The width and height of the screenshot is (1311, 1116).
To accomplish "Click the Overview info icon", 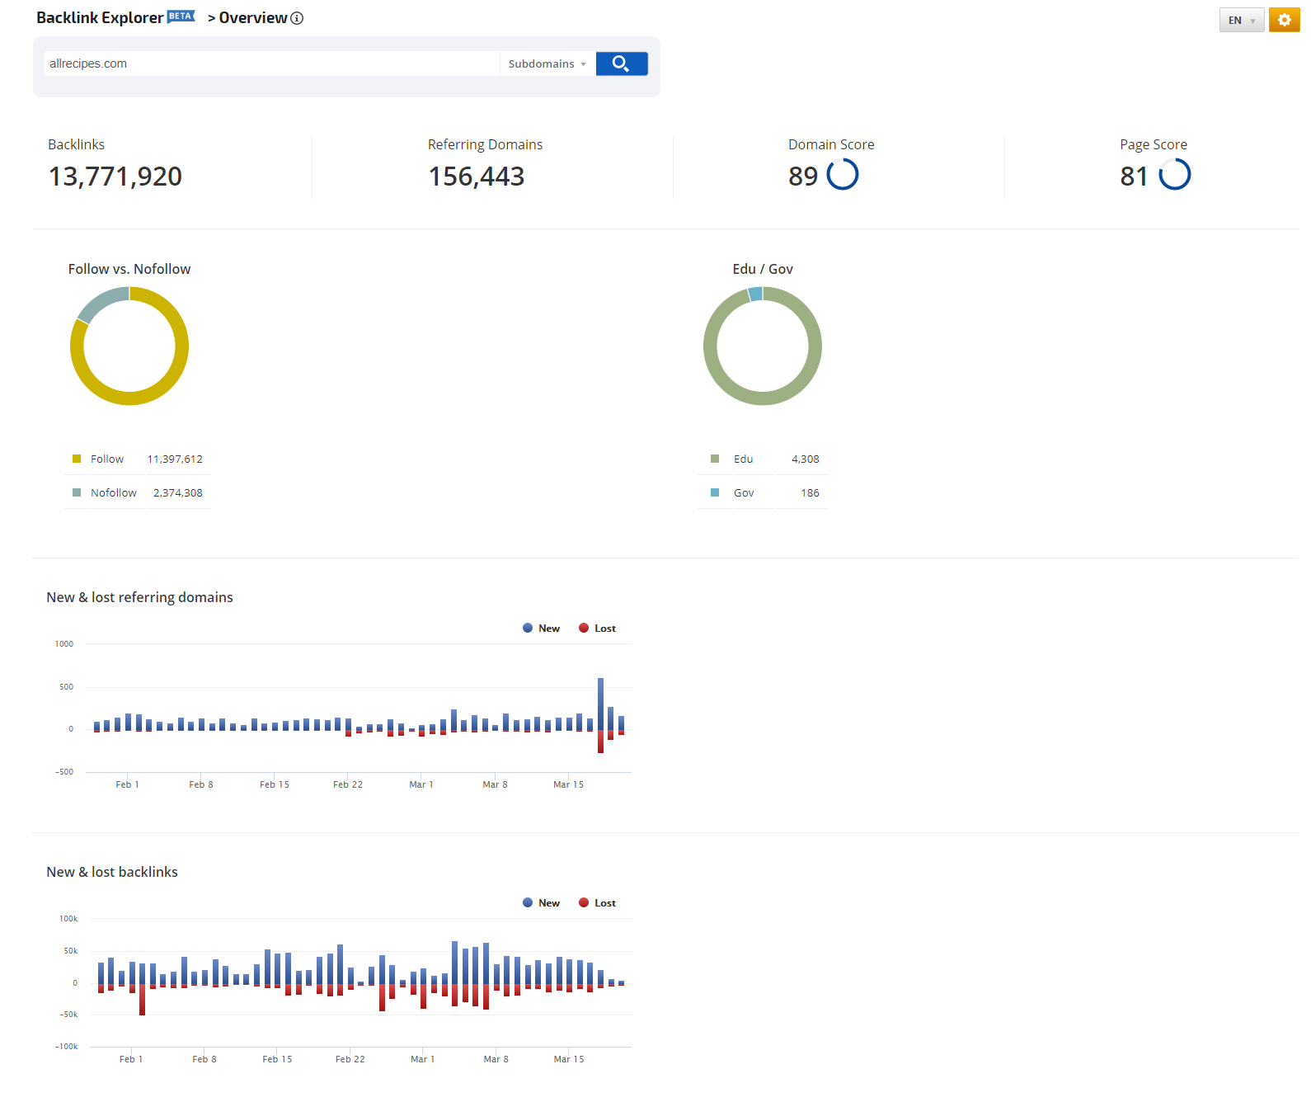I will (x=297, y=18).
